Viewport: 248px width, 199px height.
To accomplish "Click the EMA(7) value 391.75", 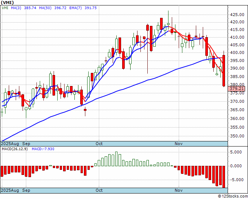I will (x=90, y=8).
